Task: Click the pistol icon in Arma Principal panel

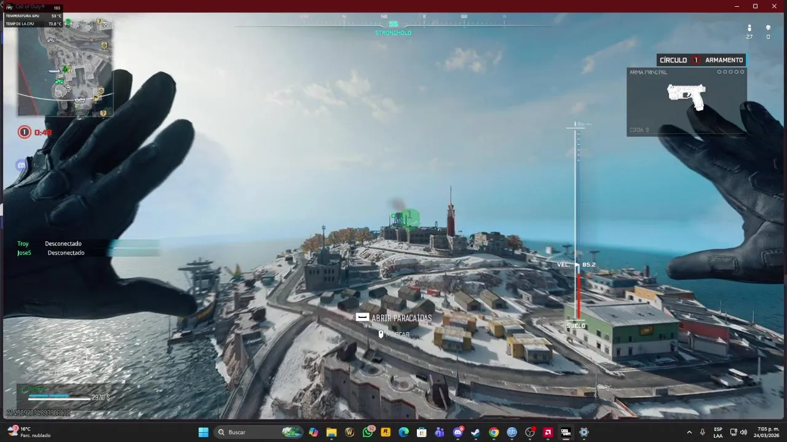Action: click(686, 96)
